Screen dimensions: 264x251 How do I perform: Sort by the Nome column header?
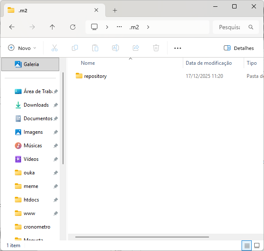coord(88,63)
